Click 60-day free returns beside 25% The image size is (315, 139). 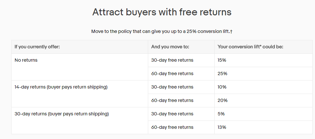point(172,73)
